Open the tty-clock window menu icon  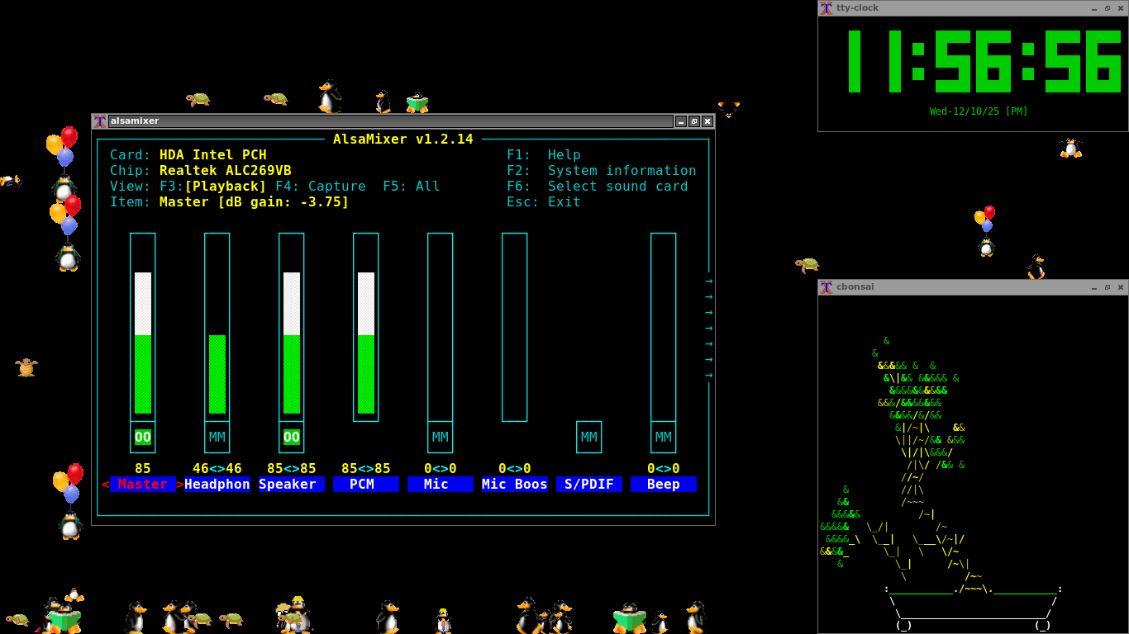(826, 8)
